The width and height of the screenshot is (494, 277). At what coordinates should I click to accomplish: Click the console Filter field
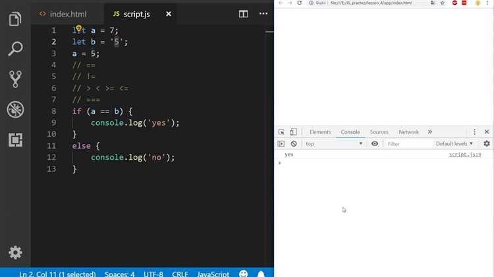(x=408, y=144)
